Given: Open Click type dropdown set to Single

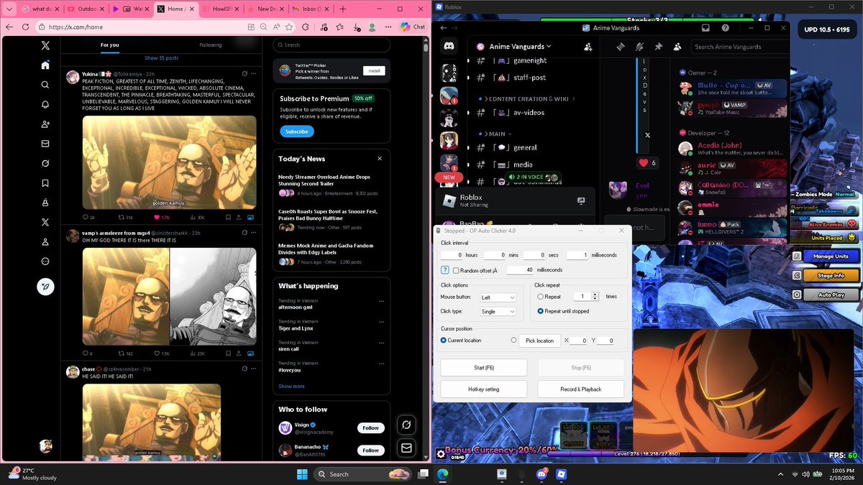Looking at the screenshot, I should [x=498, y=311].
